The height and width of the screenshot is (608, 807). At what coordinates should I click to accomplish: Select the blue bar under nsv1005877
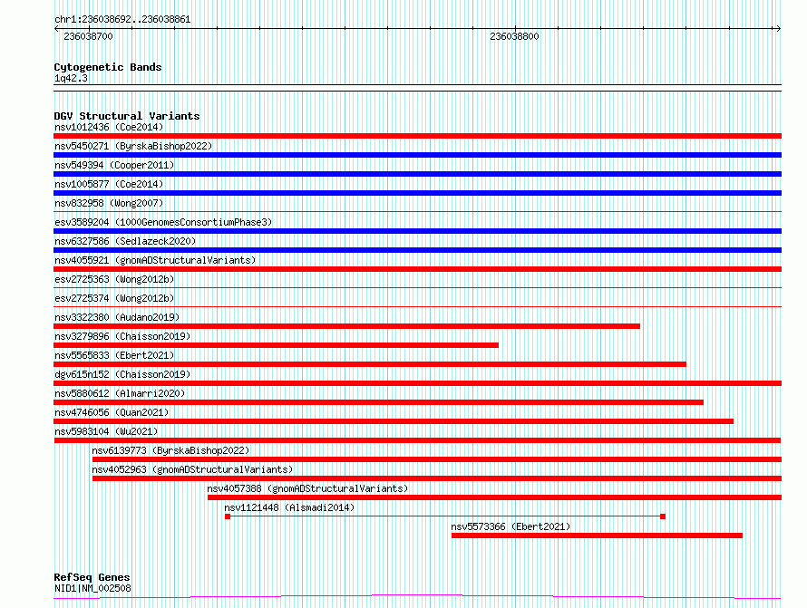tap(417, 193)
